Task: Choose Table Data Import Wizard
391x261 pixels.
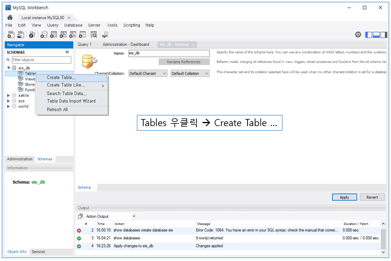Action: tap(71, 101)
